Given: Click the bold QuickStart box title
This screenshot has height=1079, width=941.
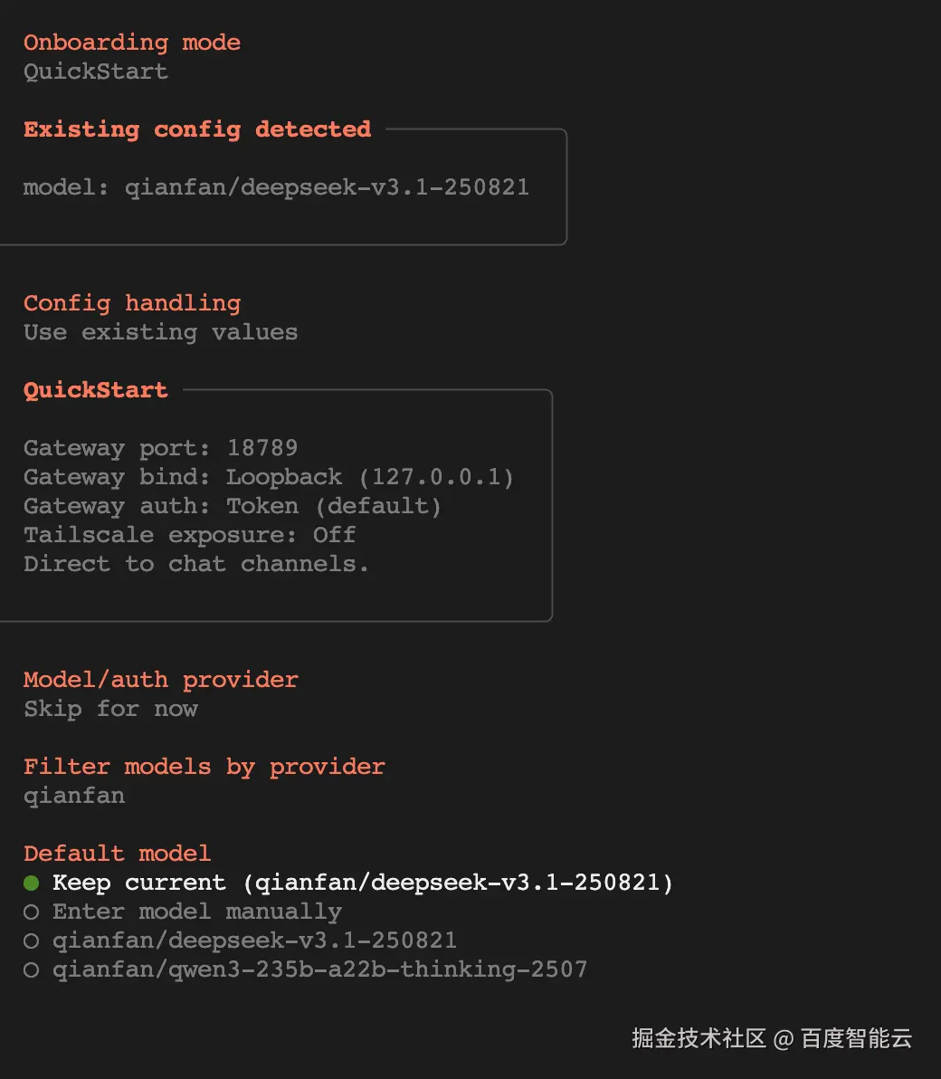Looking at the screenshot, I should click(96, 390).
